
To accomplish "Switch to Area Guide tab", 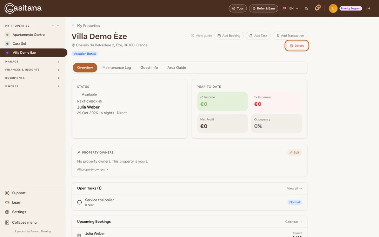I will point(177,68).
